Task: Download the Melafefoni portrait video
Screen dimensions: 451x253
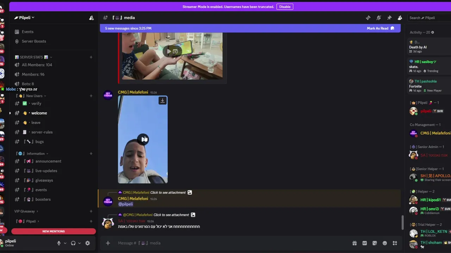Action: pos(162,100)
